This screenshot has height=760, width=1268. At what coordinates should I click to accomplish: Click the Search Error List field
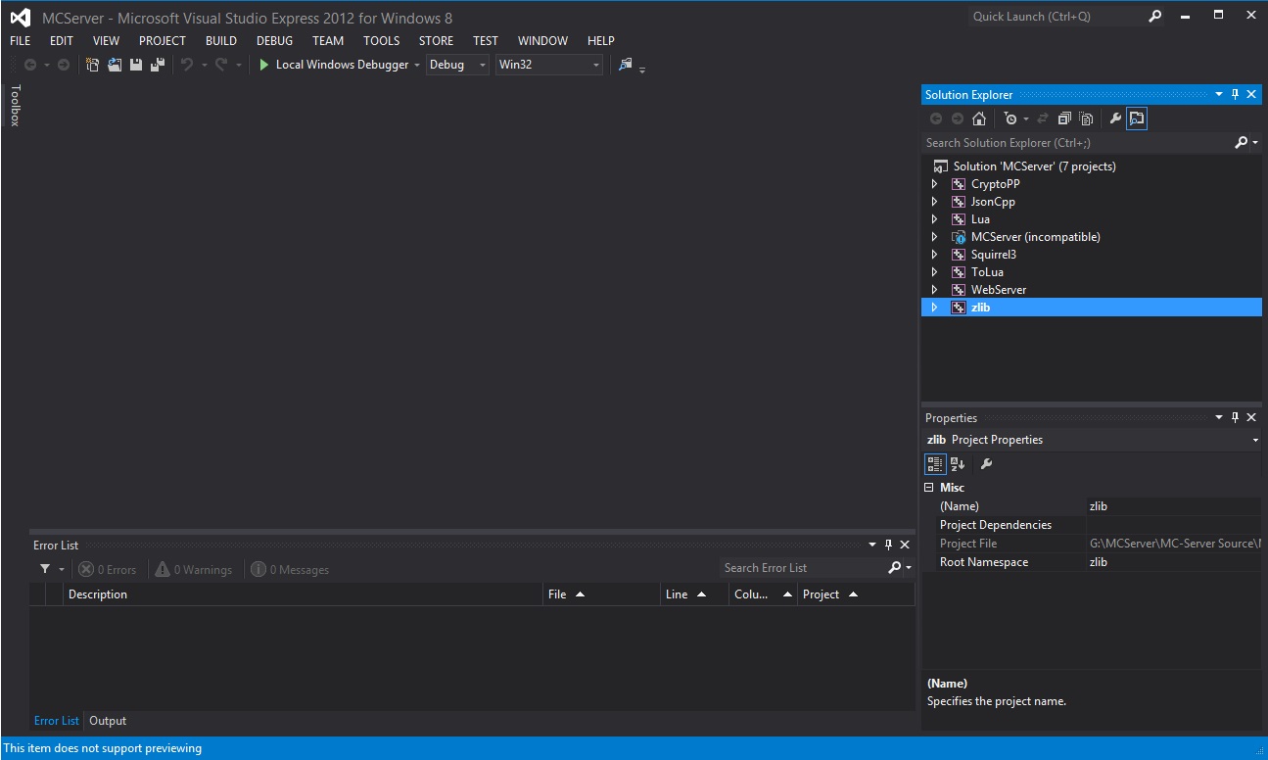click(x=801, y=568)
